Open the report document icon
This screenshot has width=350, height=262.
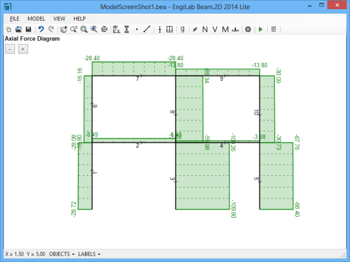point(274,29)
